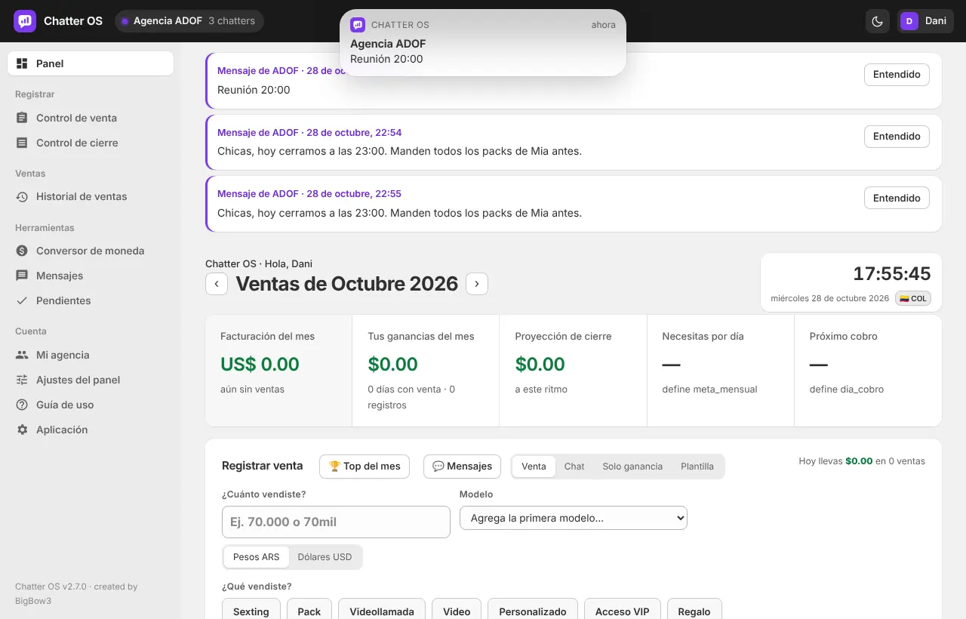Click Entendido on the 22:54 message

897,137
